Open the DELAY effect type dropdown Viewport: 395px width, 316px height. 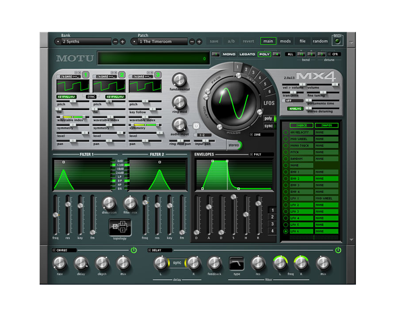(x=160, y=250)
